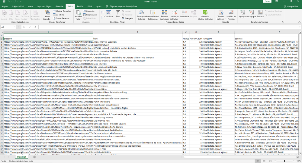Image resolution: width=302 pixels, height=163 pixels.
Task: Open ribbon display options icon
Action: [x=277, y=1]
